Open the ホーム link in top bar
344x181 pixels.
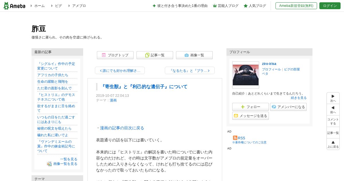pos(39,6)
